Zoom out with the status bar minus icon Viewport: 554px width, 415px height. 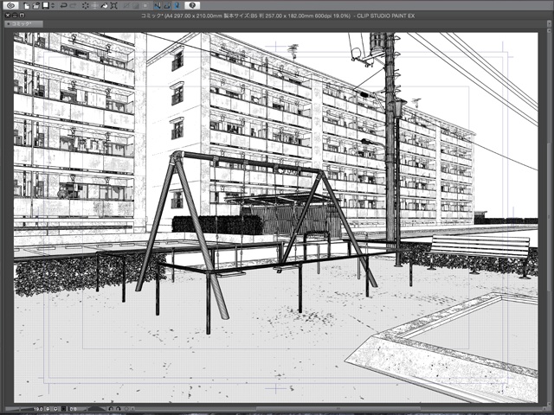(48, 409)
